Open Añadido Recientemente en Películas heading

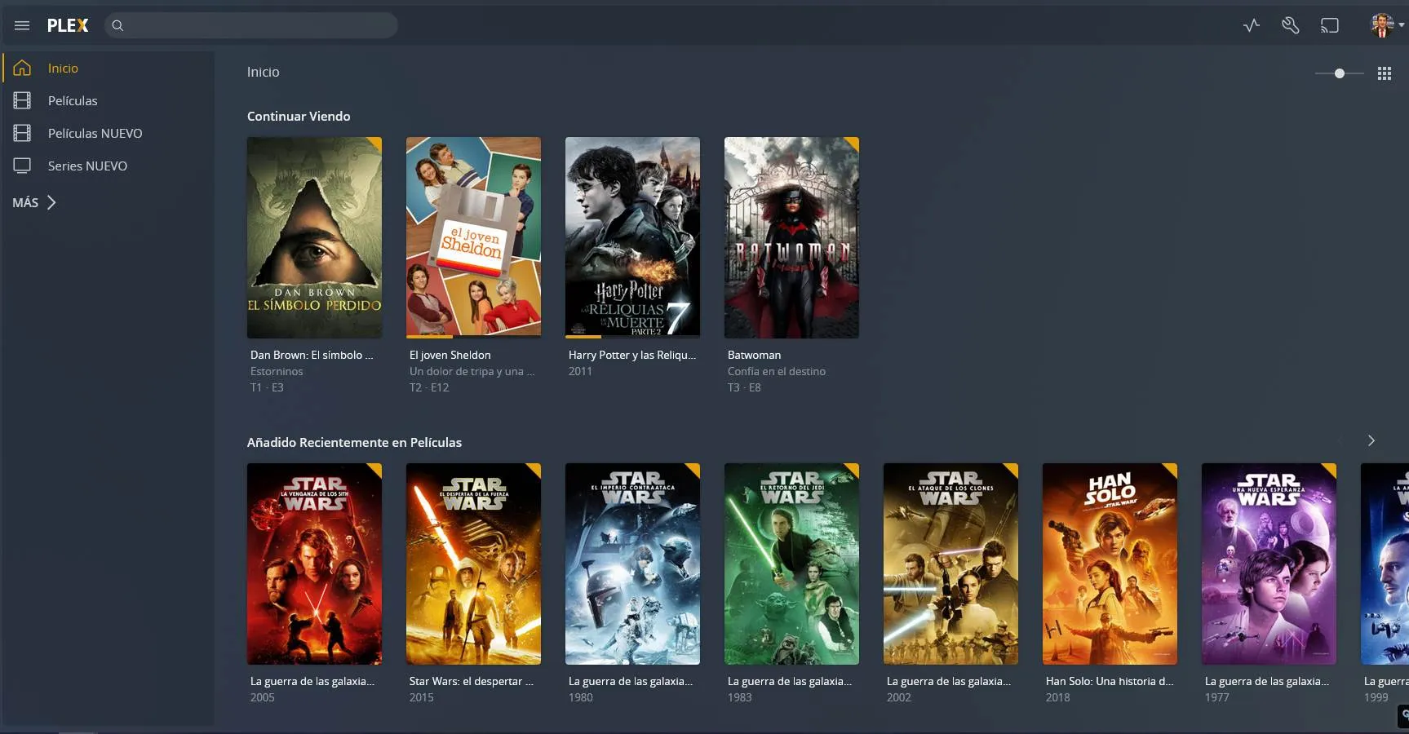click(354, 442)
